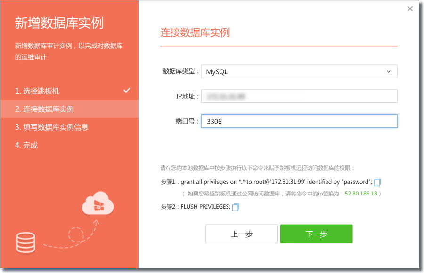Click the 端口号 field showing 3306

point(300,121)
